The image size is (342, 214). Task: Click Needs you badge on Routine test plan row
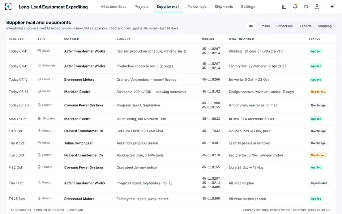click(x=318, y=155)
